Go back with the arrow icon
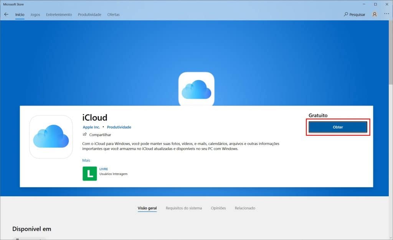This screenshot has width=393, height=240. (6, 15)
